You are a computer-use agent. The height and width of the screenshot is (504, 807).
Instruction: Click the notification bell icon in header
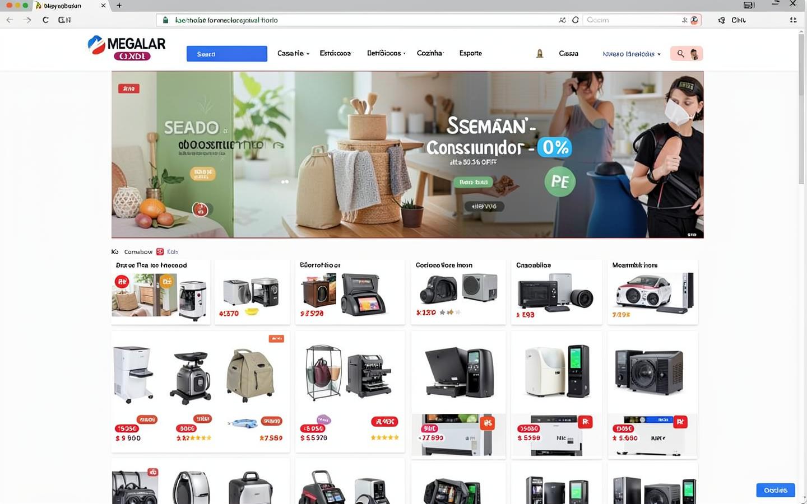click(540, 54)
